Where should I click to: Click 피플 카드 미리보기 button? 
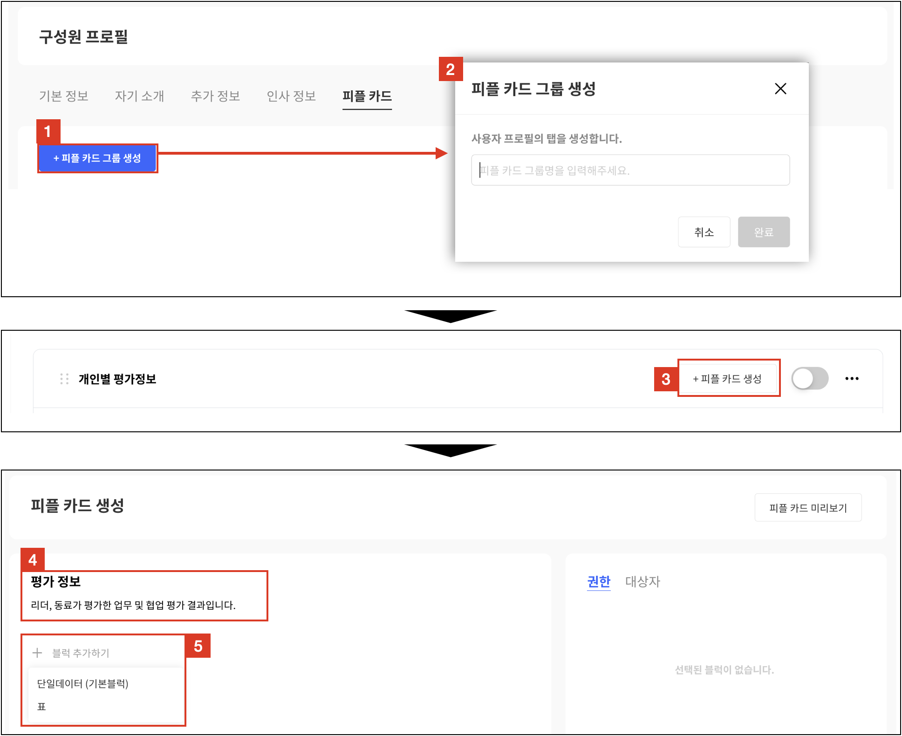(x=808, y=508)
